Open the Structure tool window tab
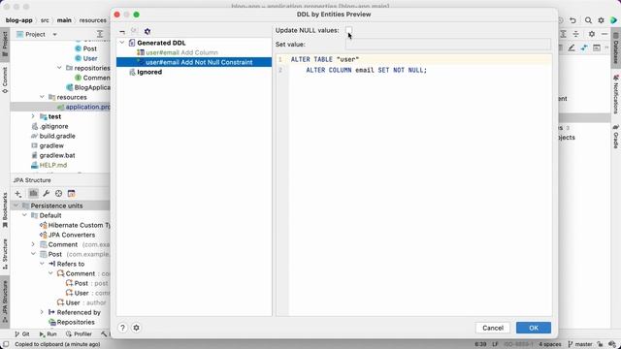This screenshot has width=621, height=349. tap(5, 254)
